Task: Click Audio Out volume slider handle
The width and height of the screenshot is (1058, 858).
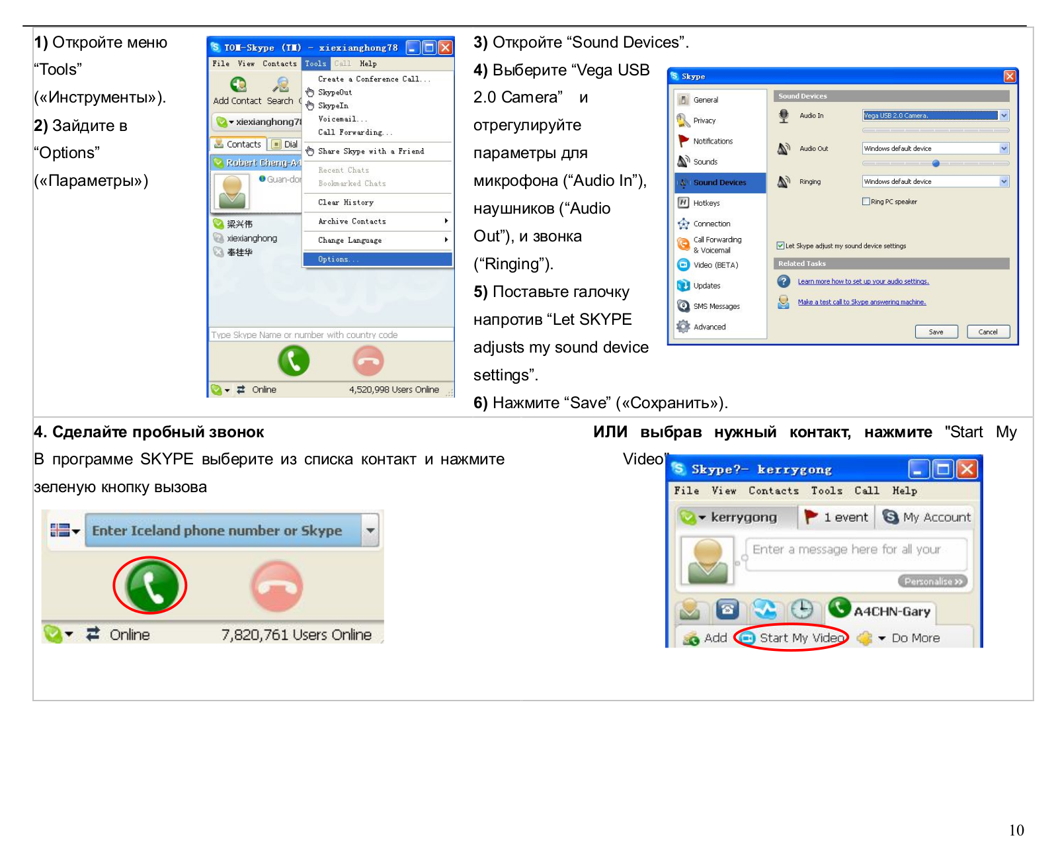Action: pyautogui.click(x=936, y=163)
